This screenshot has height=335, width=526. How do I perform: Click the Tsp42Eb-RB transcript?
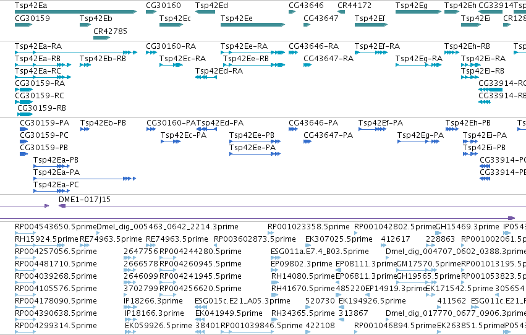click(x=85, y=65)
